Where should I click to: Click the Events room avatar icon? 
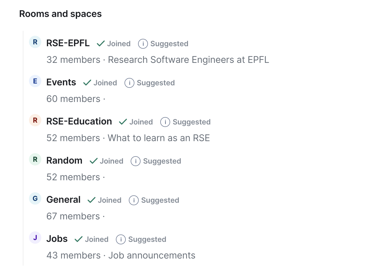pyautogui.click(x=35, y=81)
